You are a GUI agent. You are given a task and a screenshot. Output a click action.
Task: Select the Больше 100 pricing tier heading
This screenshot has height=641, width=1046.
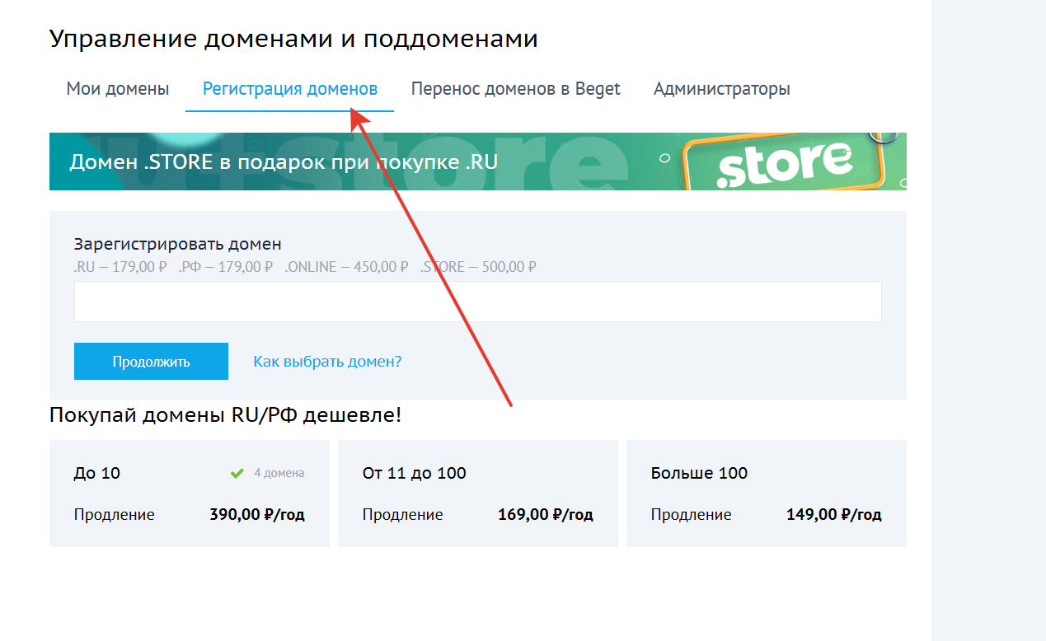[699, 473]
